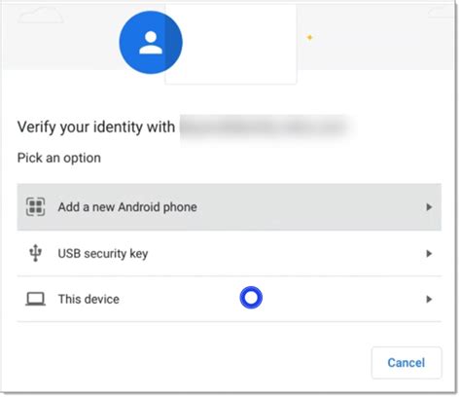
Task: Click the faint cloud outline at top left
Action: (x=41, y=16)
